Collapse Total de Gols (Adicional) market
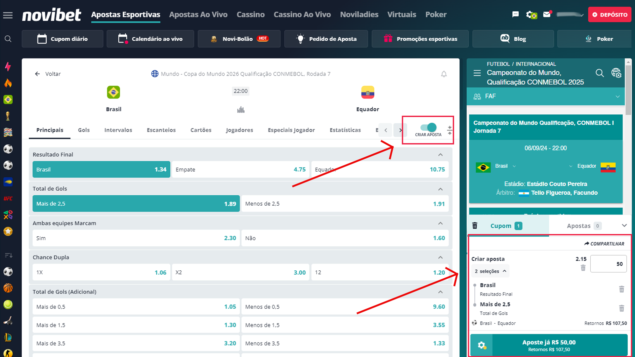This screenshot has height=357, width=635. 440,292
